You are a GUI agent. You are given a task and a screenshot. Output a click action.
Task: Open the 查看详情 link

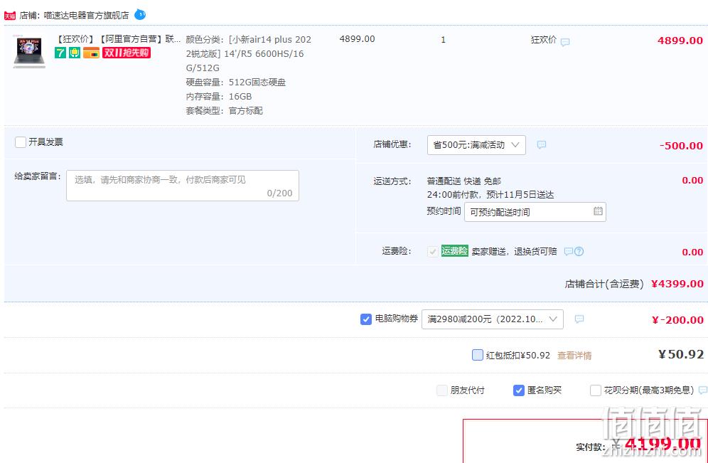pos(574,356)
